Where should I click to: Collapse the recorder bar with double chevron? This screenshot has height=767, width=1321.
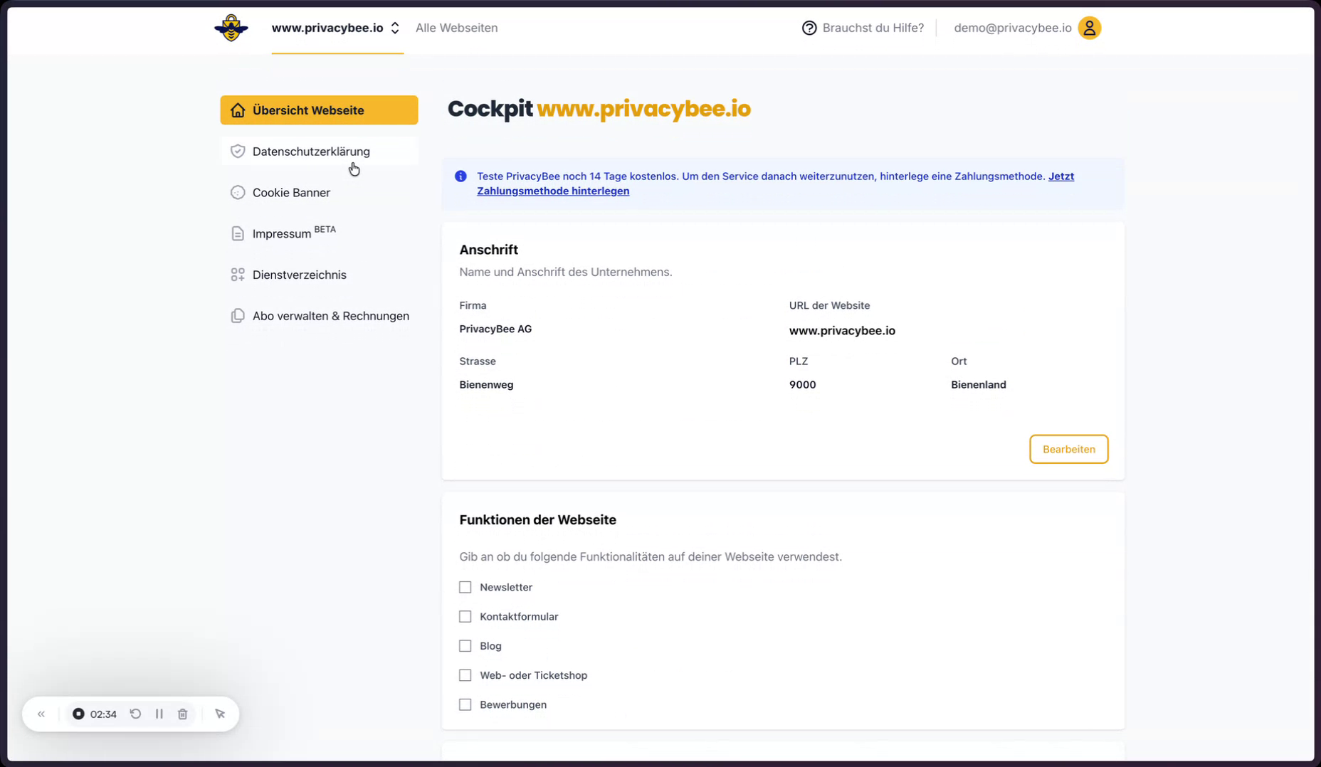click(41, 714)
